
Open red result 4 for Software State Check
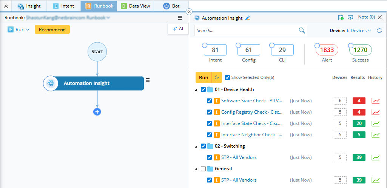(x=359, y=101)
